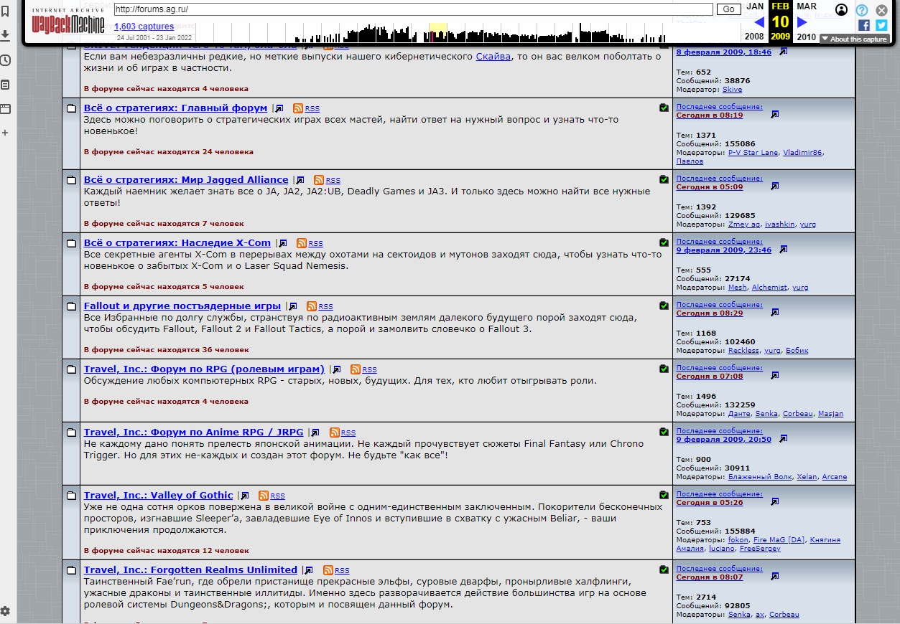Open the reading list icon in the sidebar
900x624 pixels.
pyautogui.click(x=5, y=85)
